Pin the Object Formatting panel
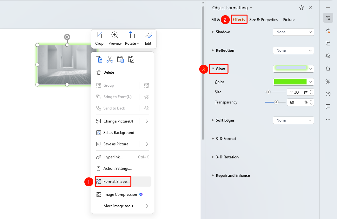337x219 pixels. [x=301, y=8]
